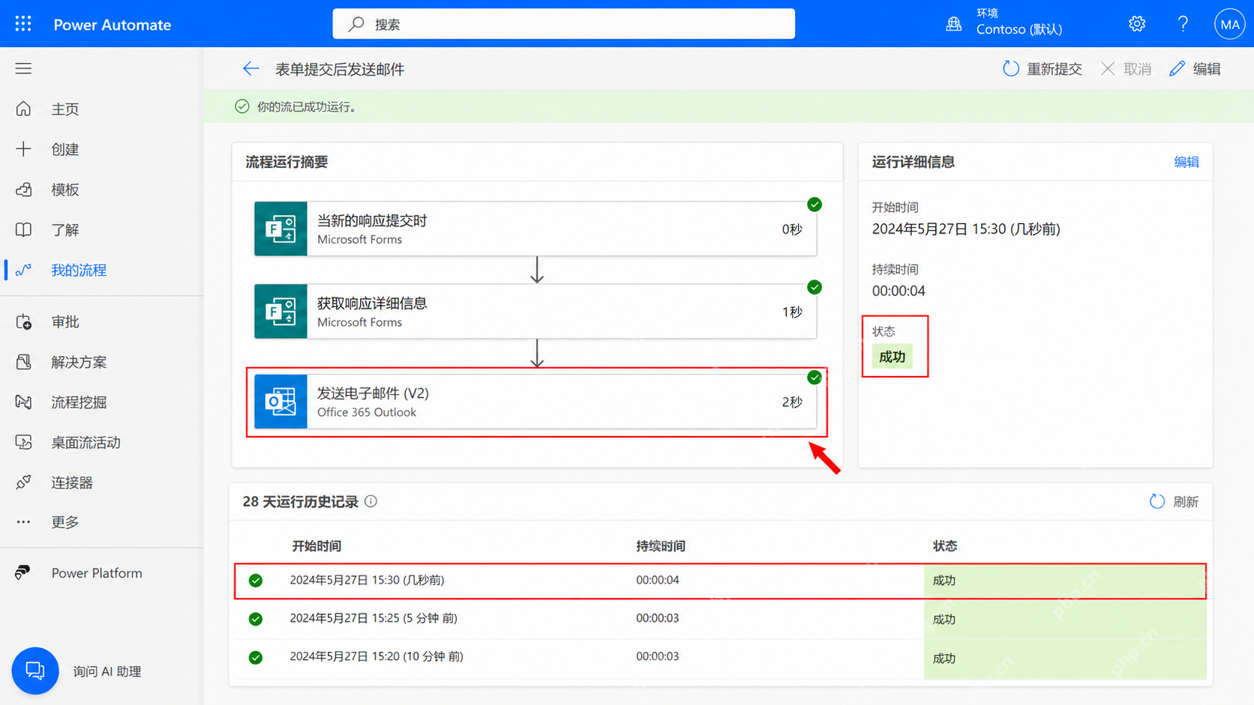Open the app launcher waffle icon
This screenshot has width=1254, height=705.
[23, 24]
